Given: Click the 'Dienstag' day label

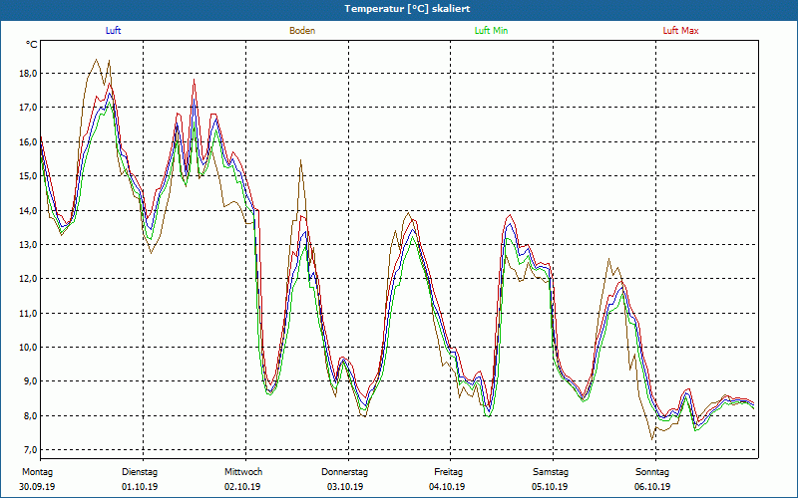Looking at the screenshot, I should pos(140,472).
